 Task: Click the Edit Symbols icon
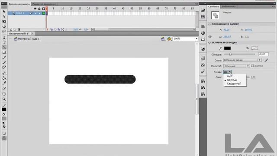169,39
